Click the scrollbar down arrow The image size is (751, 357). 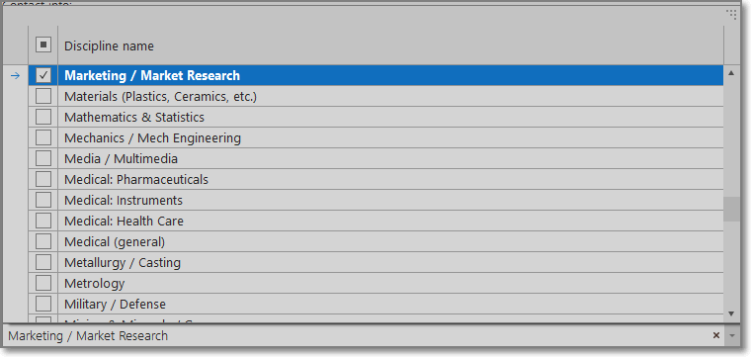tap(731, 313)
